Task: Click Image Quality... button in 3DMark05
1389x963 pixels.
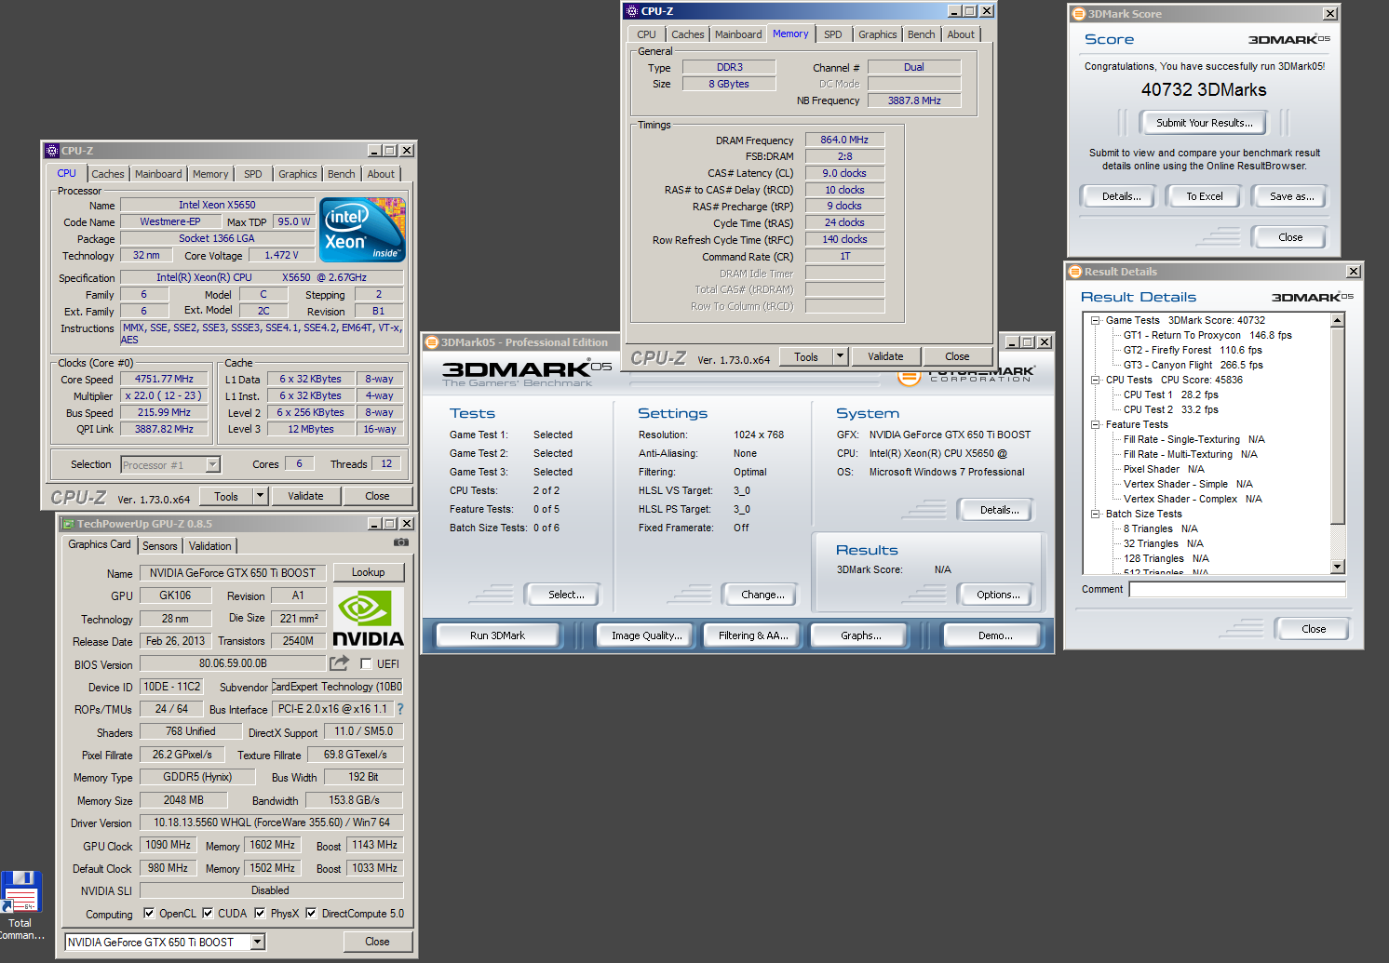Action: pos(646,635)
